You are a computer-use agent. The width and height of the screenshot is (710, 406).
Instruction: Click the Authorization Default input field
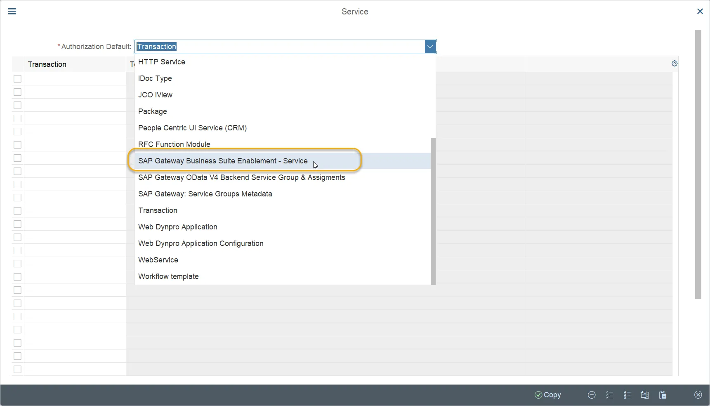click(x=280, y=47)
